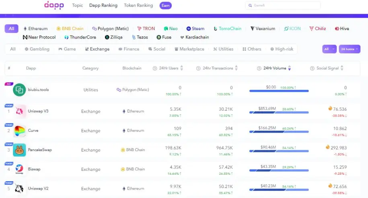
Task: Filter by Near Protocol
Action: 39,37
